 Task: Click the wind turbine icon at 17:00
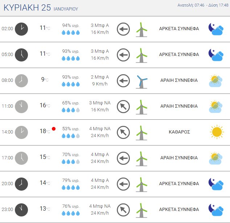141,158
